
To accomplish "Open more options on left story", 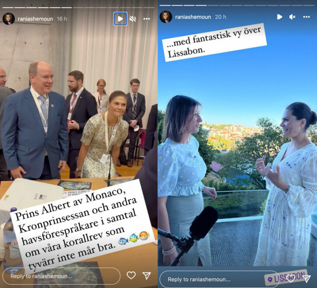I will point(146,19).
